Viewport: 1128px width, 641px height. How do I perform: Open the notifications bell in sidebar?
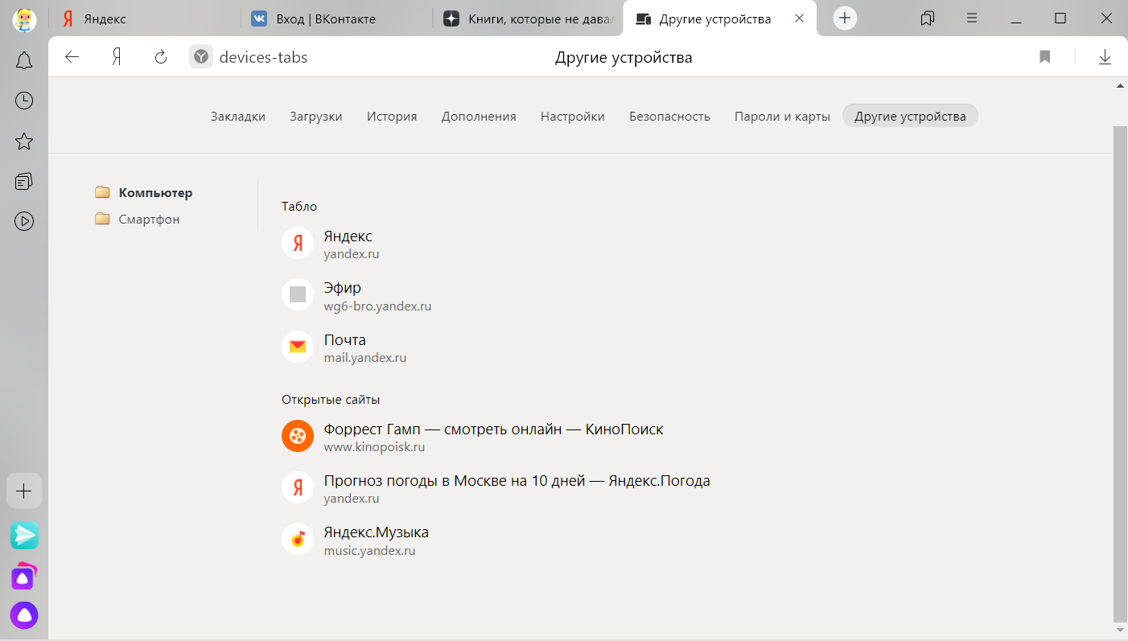24,60
